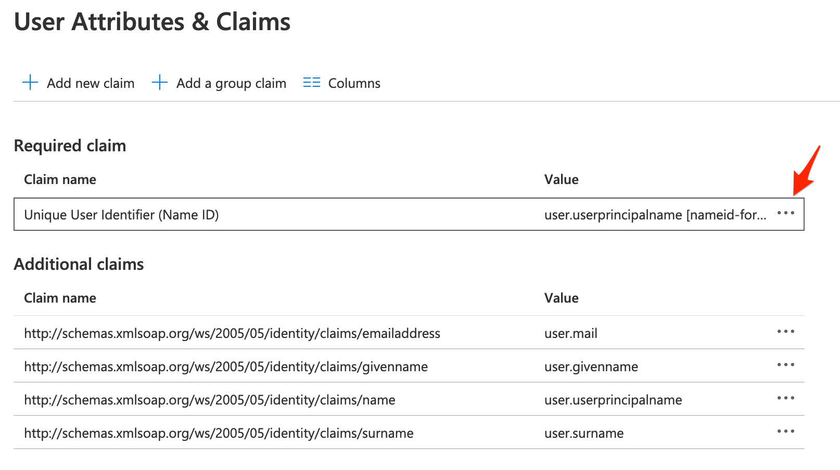The image size is (840, 470).
Task: Select the Unique User Identifier (Name ID) row
Action: 121,215
